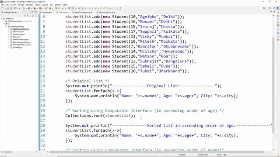Expand the JRE System Library node
Screen dimensions: 280x157
point(4,21)
